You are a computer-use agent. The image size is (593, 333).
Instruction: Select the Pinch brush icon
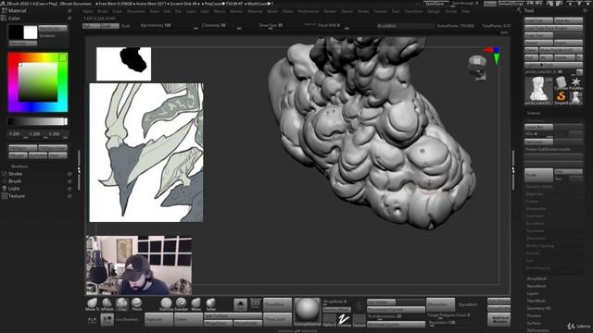pos(136,303)
